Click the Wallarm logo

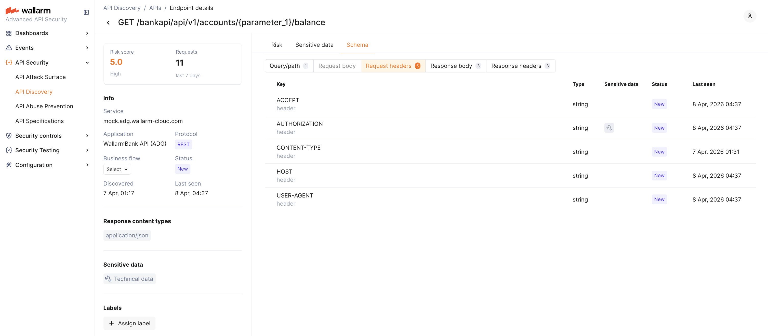pos(28,10)
